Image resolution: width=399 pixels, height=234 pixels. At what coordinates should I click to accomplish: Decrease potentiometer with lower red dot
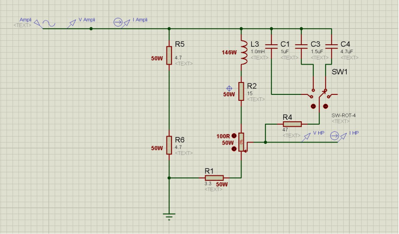[234, 150]
